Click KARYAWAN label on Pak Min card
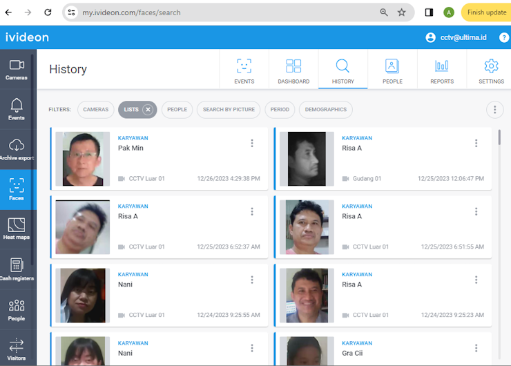Image resolution: width=511 pixels, height=366 pixels. 133,138
